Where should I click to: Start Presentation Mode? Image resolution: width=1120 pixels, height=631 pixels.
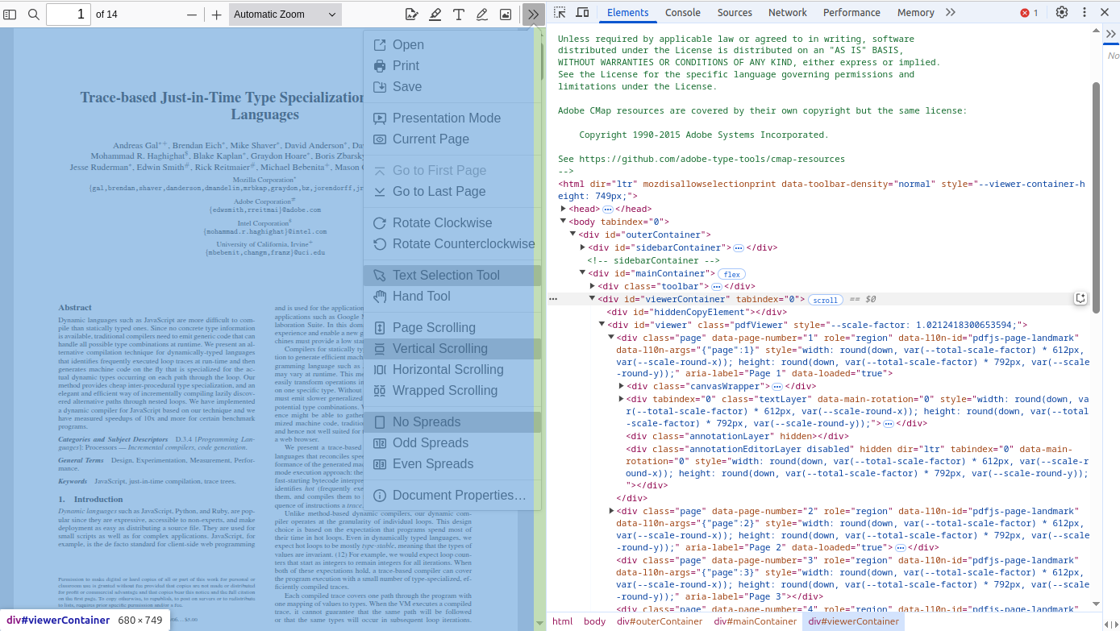(452, 118)
